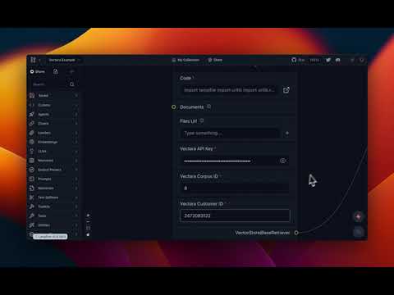Click the Memories category icon
The width and height of the screenshot is (394, 295).
tap(32, 161)
